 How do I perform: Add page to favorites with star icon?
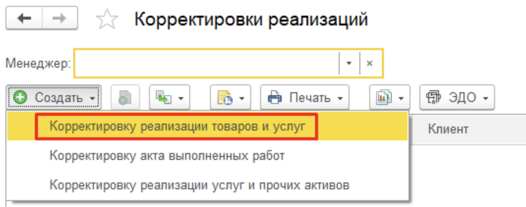coord(107,20)
